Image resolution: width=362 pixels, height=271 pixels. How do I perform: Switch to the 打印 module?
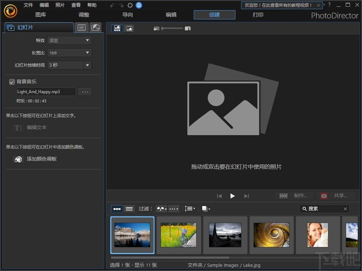258,15
